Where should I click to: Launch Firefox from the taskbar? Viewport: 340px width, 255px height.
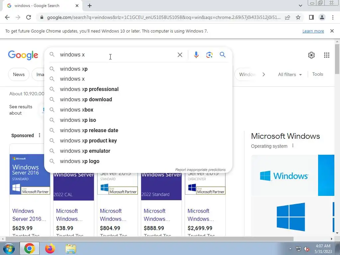click(50, 248)
